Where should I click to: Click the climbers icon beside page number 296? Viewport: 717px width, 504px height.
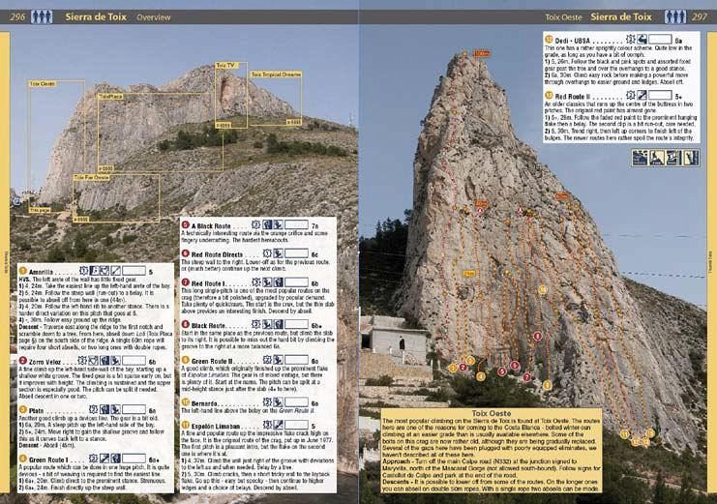(x=42, y=16)
